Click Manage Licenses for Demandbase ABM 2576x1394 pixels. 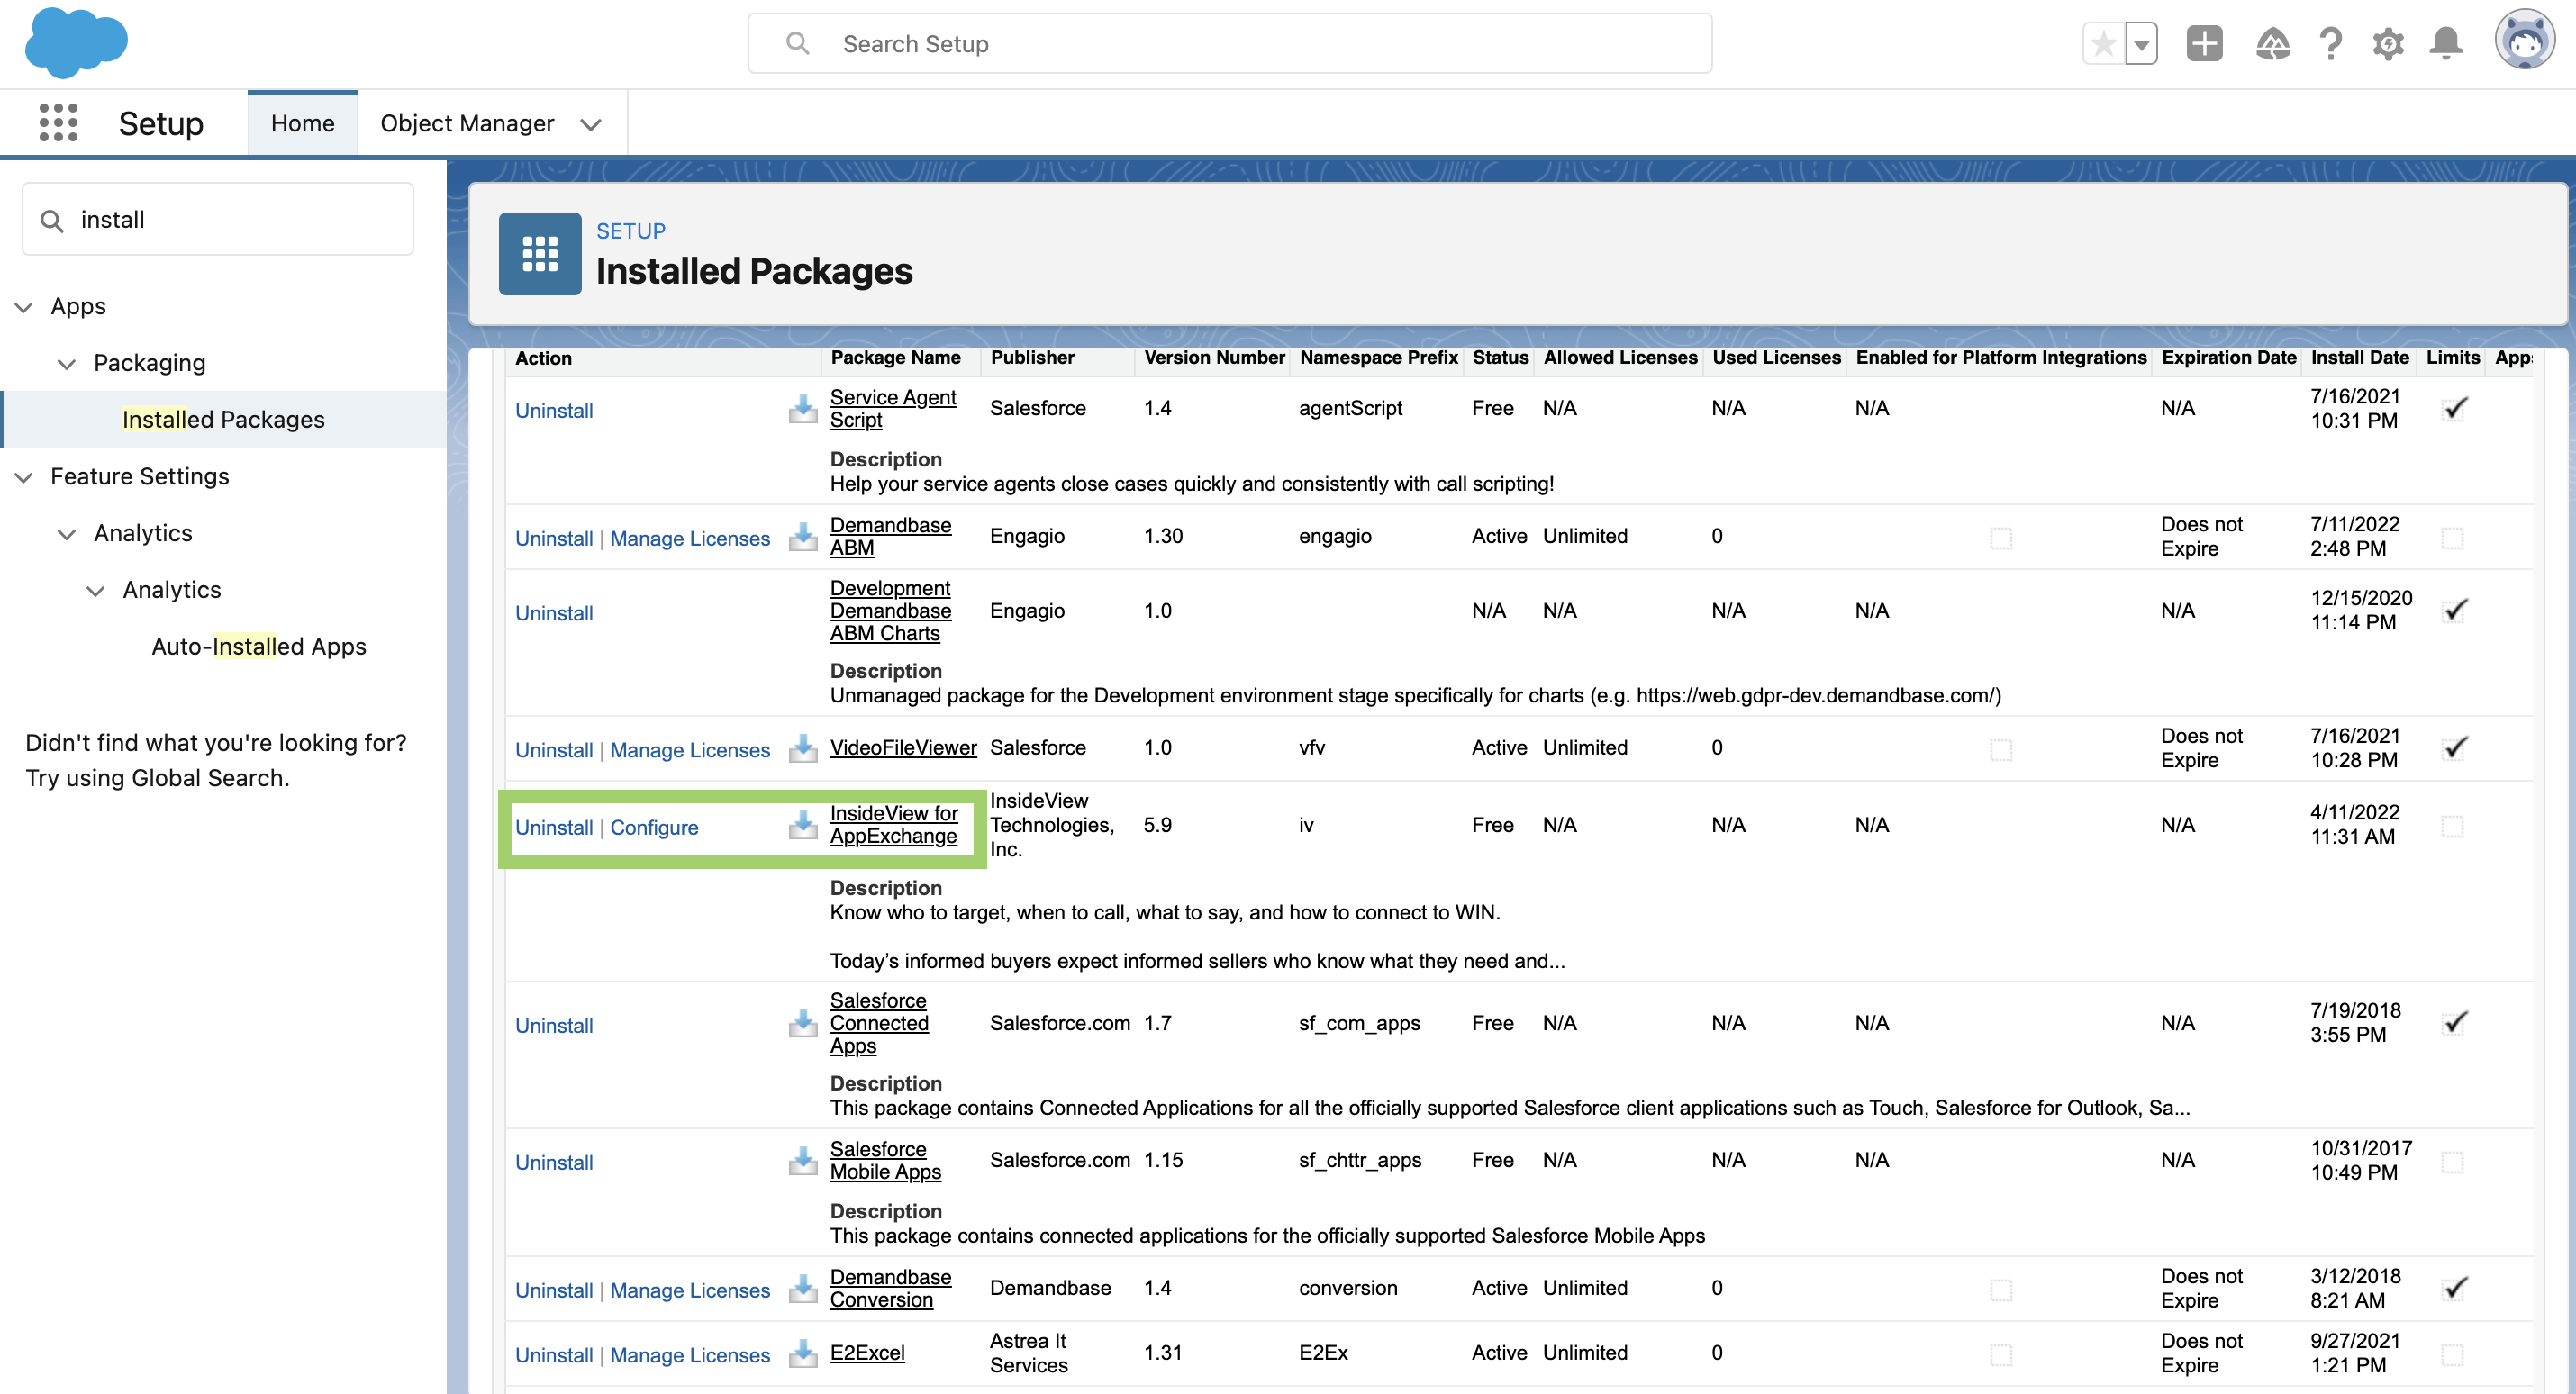coord(690,539)
